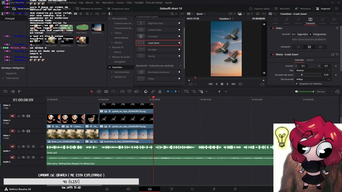The height and width of the screenshot is (192, 342).
Task: Mute audio using the speaker icon
Action: click(x=297, y=91)
